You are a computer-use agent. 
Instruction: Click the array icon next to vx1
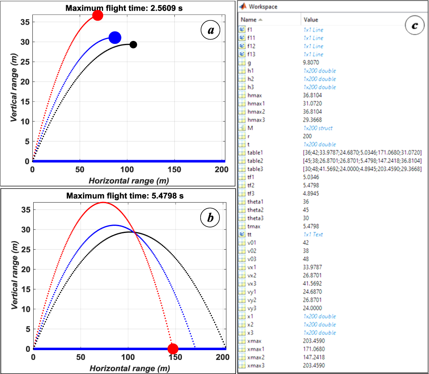coord(242,267)
